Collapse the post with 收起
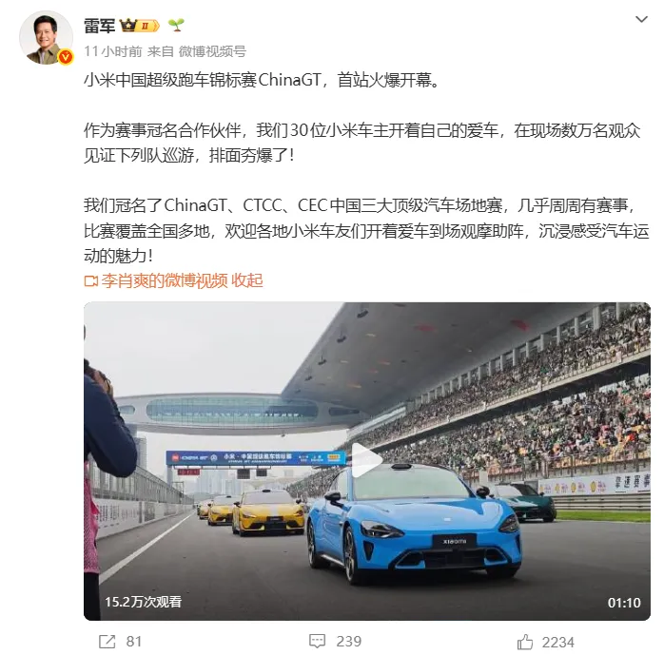The height and width of the screenshot is (655, 664). (247, 280)
